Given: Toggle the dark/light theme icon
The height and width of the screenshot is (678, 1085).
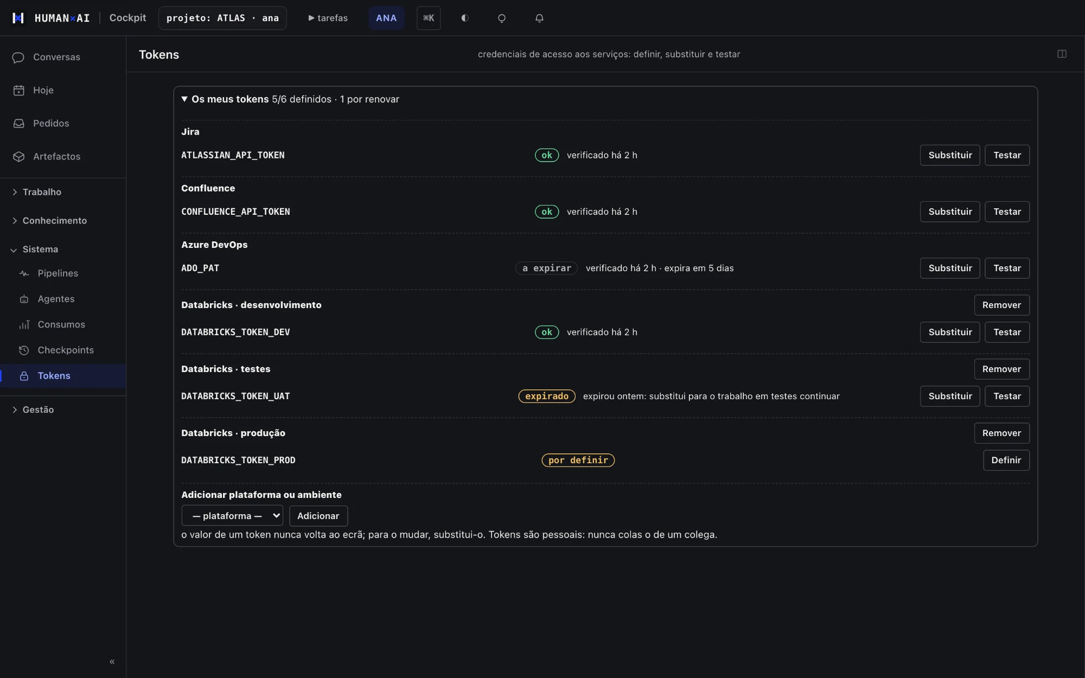Looking at the screenshot, I should coord(465,18).
